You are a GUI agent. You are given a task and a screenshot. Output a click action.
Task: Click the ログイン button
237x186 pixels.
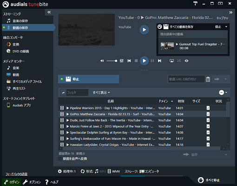pyautogui.click(x=12, y=182)
